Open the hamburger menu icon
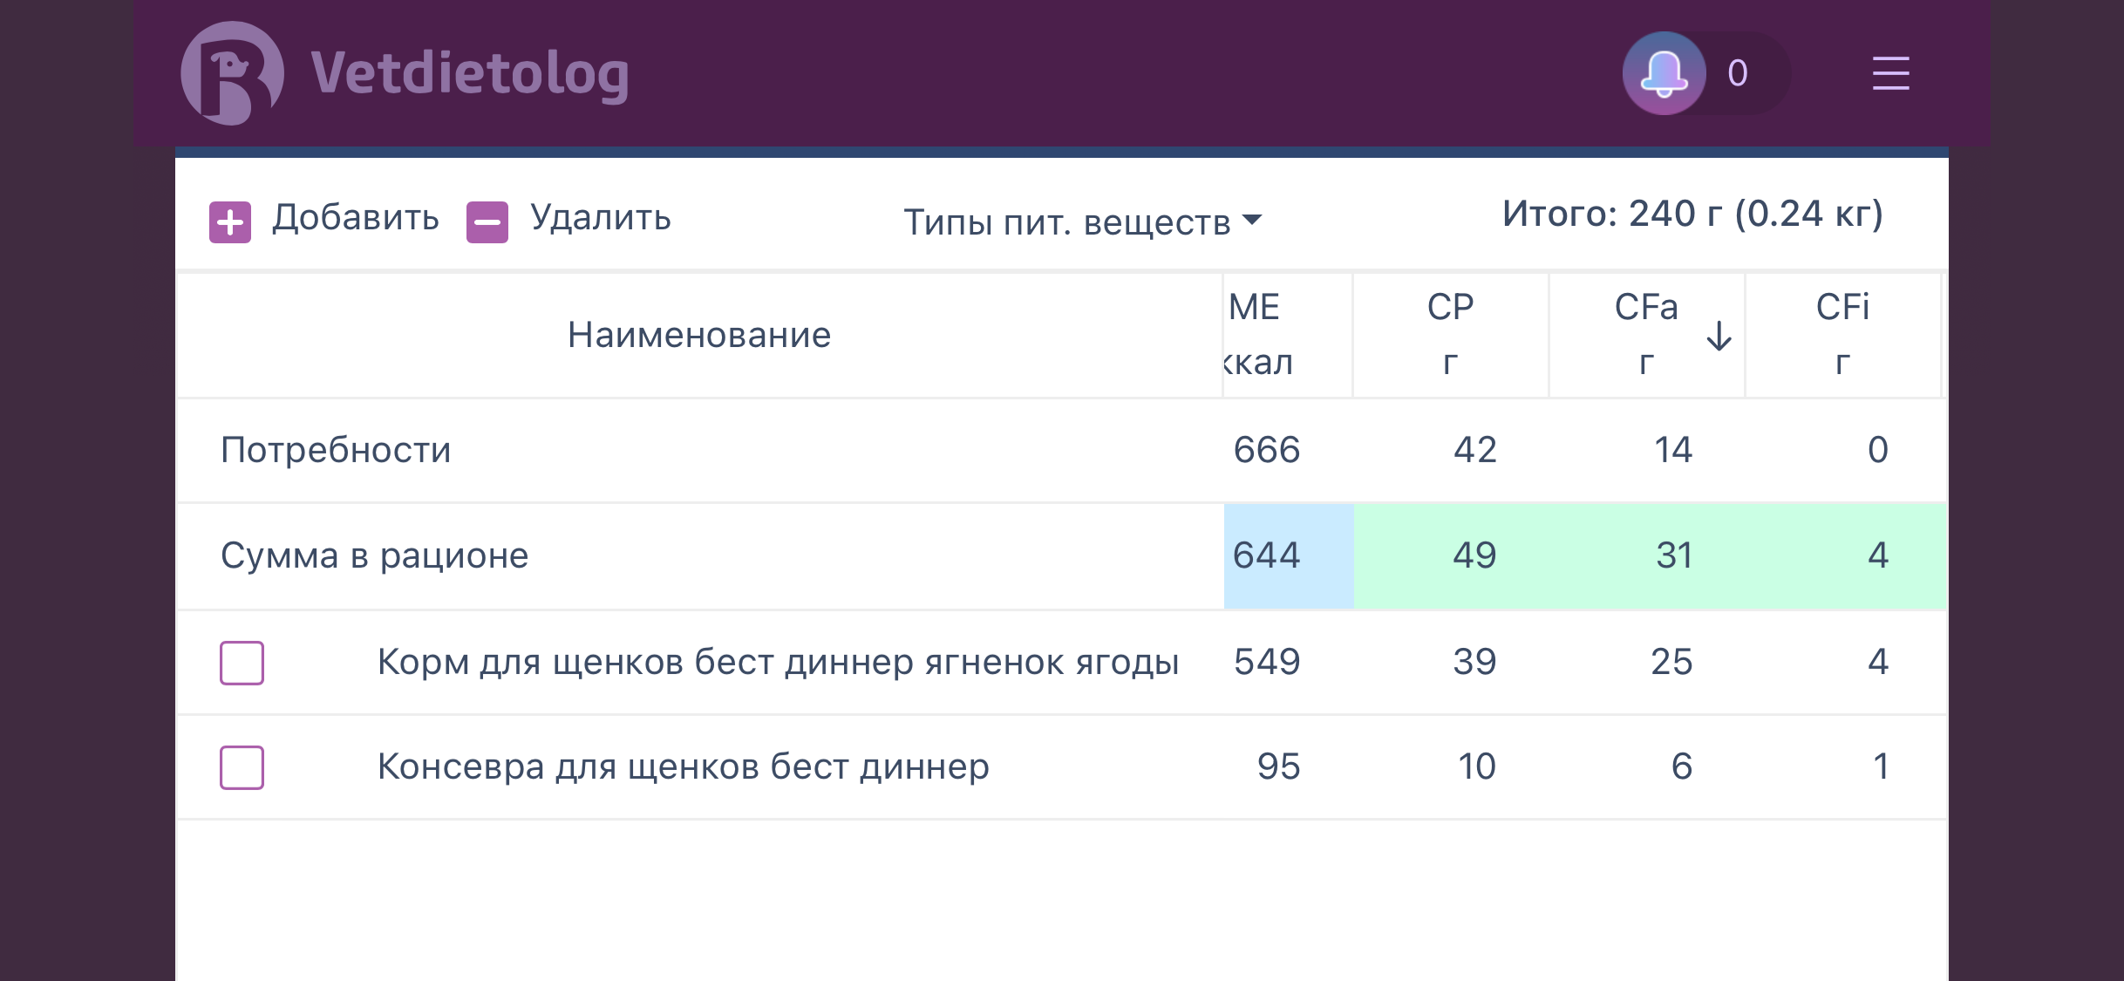This screenshot has width=2124, height=981. click(1890, 73)
